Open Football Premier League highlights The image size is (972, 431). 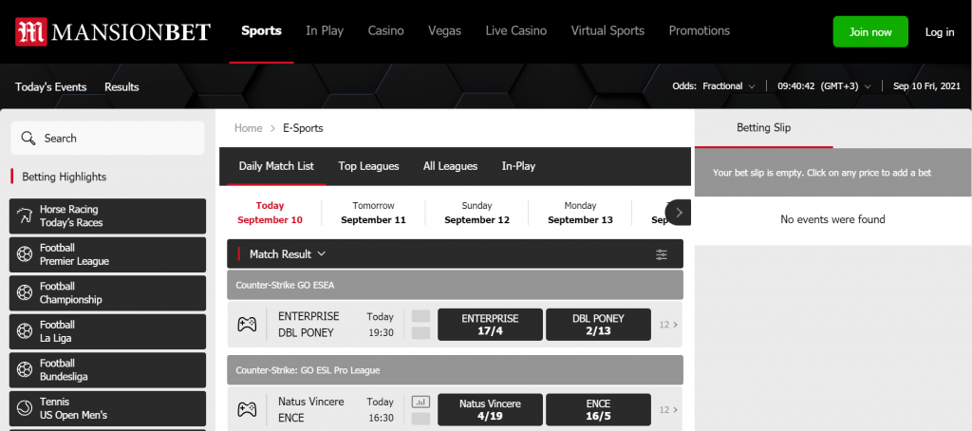[107, 254]
